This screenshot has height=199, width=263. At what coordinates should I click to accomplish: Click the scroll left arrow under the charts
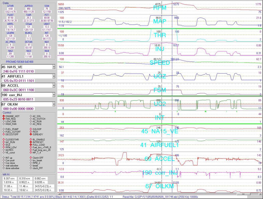point(59,194)
